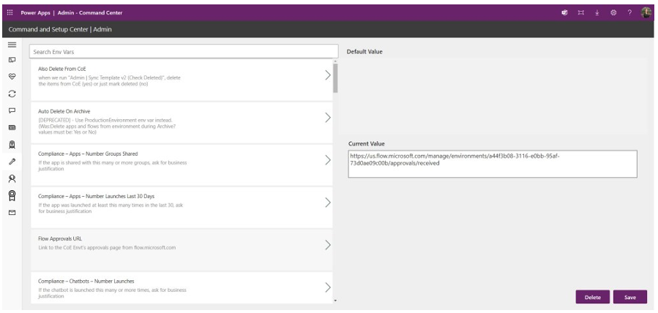The width and height of the screenshot is (658, 313).
Task: Click the person sidebar icon
Action: [11, 178]
